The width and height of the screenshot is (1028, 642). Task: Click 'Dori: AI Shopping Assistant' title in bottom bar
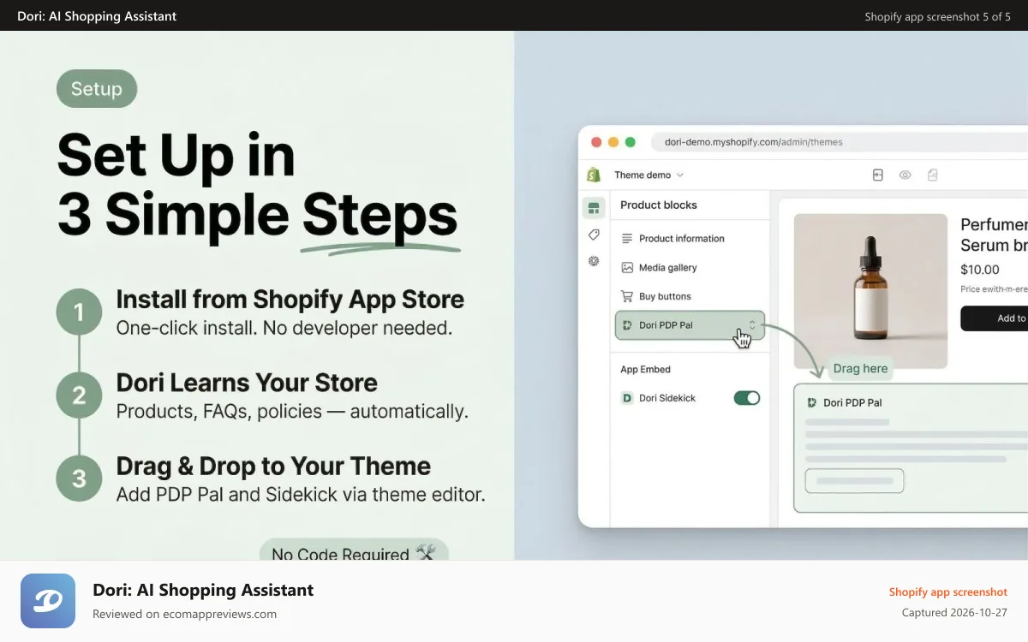point(203,590)
